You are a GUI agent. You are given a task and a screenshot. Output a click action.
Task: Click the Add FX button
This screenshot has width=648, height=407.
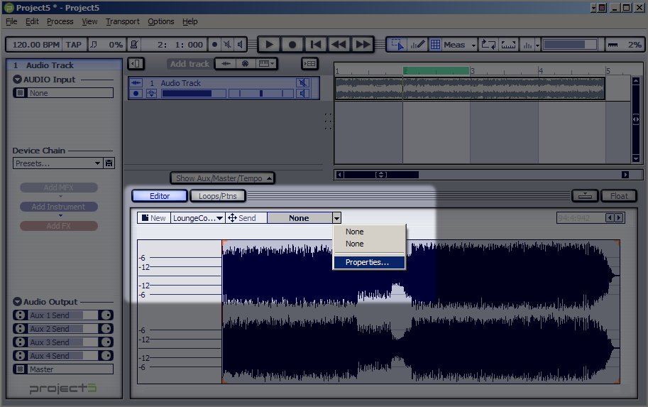pyautogui.click(x=59, y=226)
